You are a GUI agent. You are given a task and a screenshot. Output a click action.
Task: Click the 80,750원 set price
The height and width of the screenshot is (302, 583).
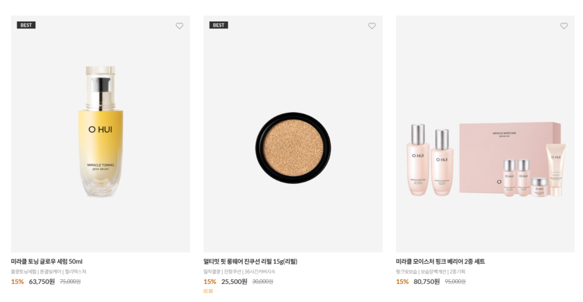(426, 282)
